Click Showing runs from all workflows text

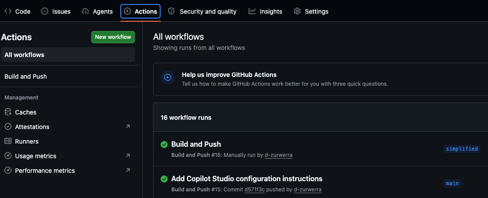click(x=199, y=48)
